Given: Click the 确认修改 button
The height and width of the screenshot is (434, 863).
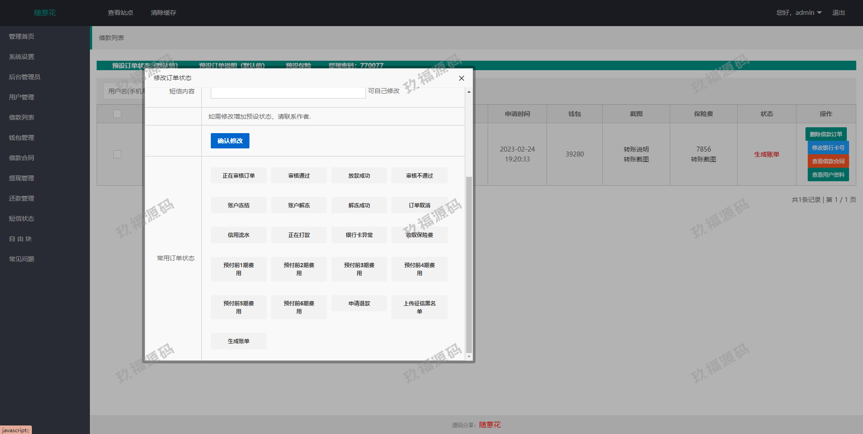Looking at the screenshot, I should [230, 141].
